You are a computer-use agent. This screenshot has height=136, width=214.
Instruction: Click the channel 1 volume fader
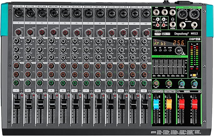[17, 103]
